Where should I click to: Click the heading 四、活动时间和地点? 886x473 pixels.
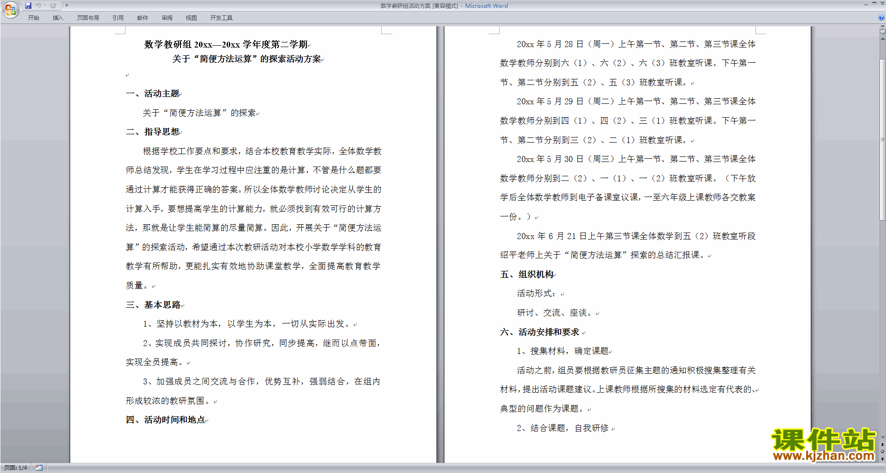pyautogui.click(x=166, y=419)
